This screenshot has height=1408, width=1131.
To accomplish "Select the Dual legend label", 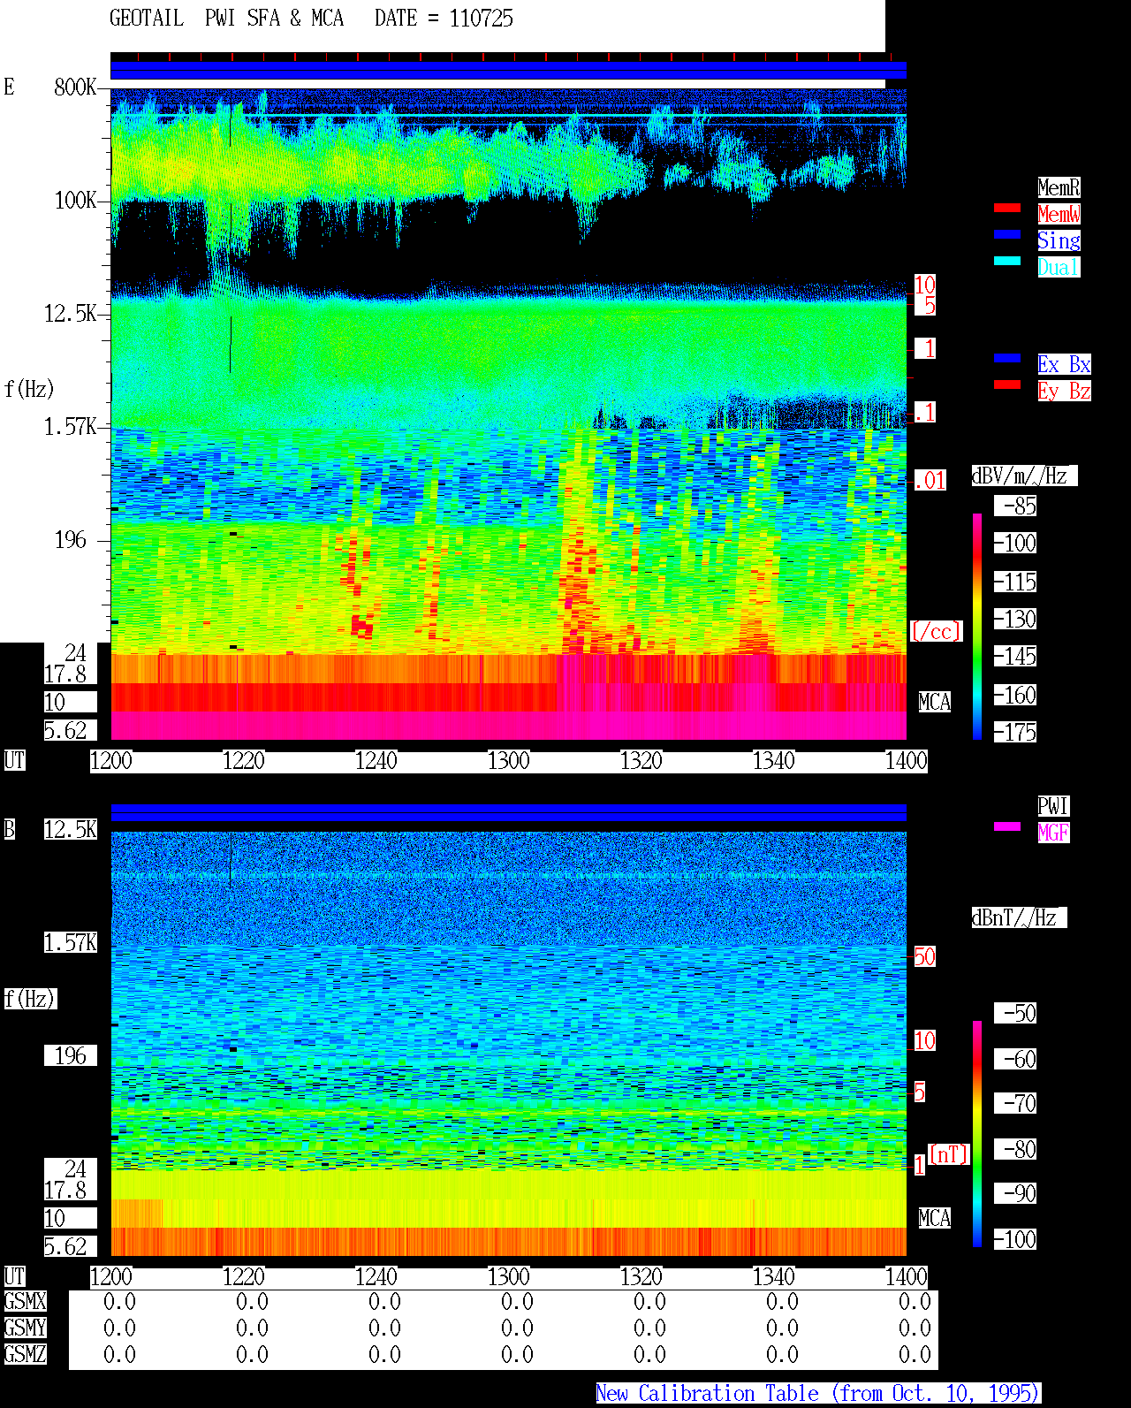I will point(1059,267).
